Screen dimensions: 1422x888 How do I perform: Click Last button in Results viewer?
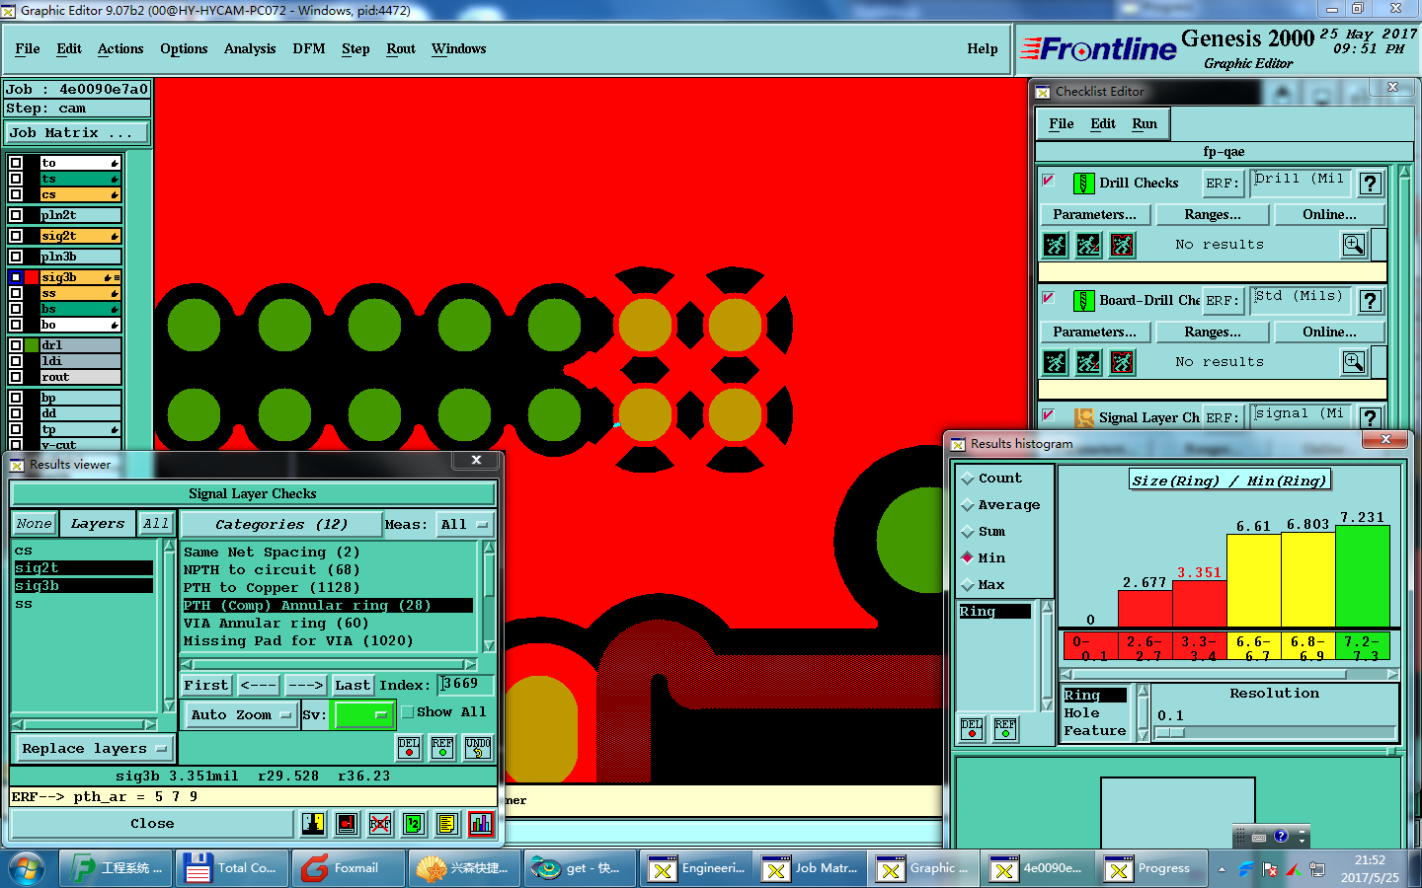pyautogui.click(x=353, y=685)
